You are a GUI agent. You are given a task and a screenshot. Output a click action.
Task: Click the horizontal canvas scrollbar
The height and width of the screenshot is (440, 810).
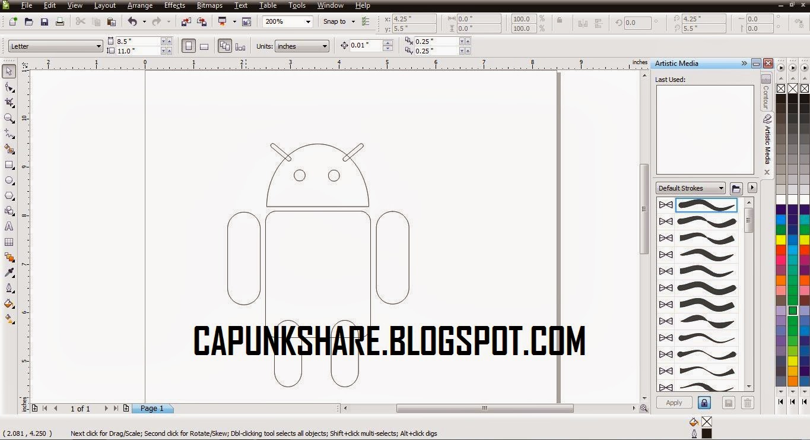tap(485, 409)
